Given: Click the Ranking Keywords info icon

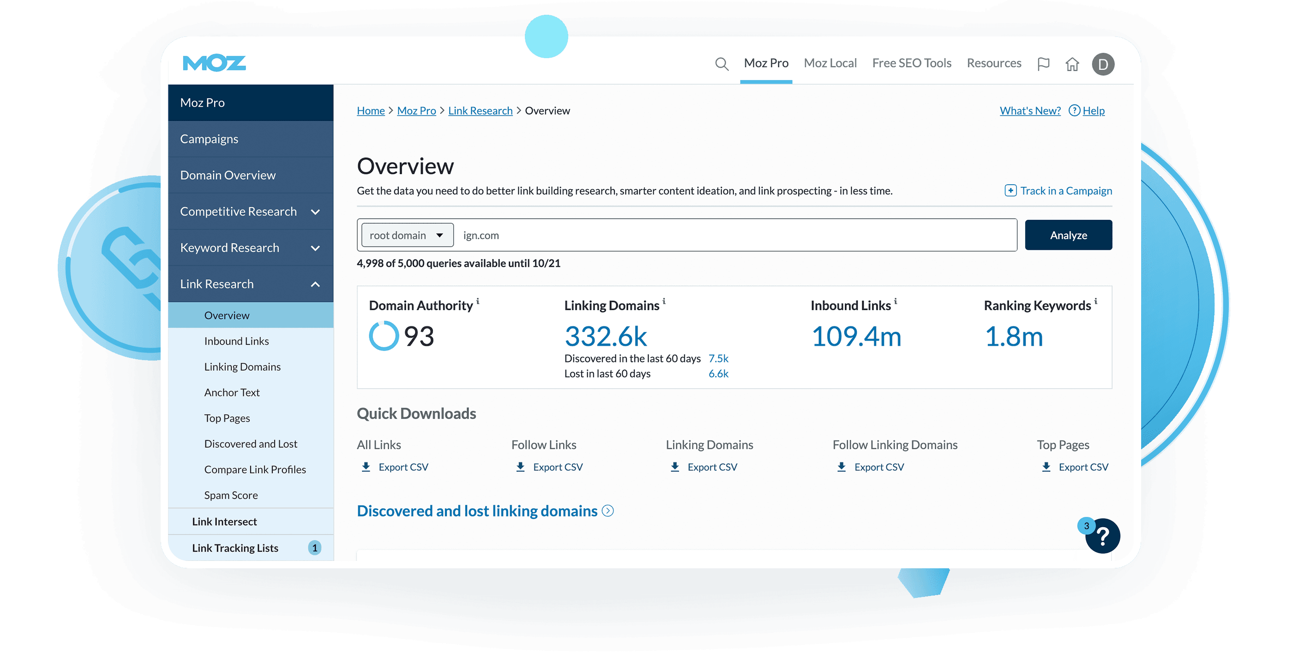Looking at the screenshot, I should (x=1096, y=301).
